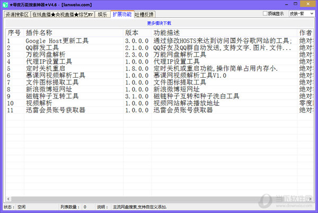This screenshot has width=318, height=213.
Task: Click author 零度 in row 10
Action: [306, 103]
